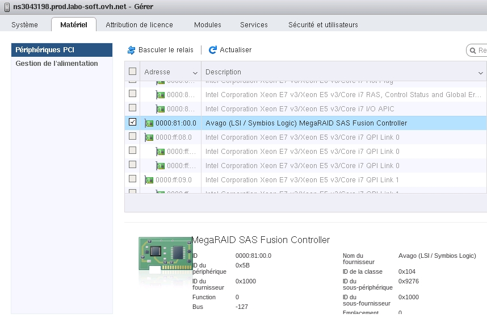
Task: Click the Basculer le relais icon
Action: (132, 50)
